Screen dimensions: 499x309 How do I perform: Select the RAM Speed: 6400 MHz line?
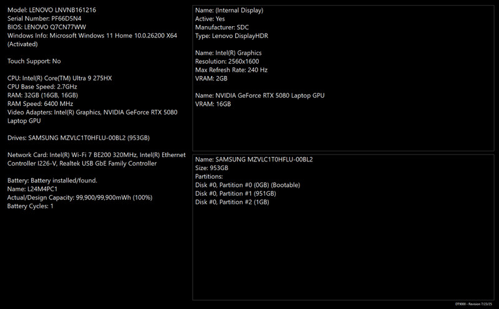40,104
